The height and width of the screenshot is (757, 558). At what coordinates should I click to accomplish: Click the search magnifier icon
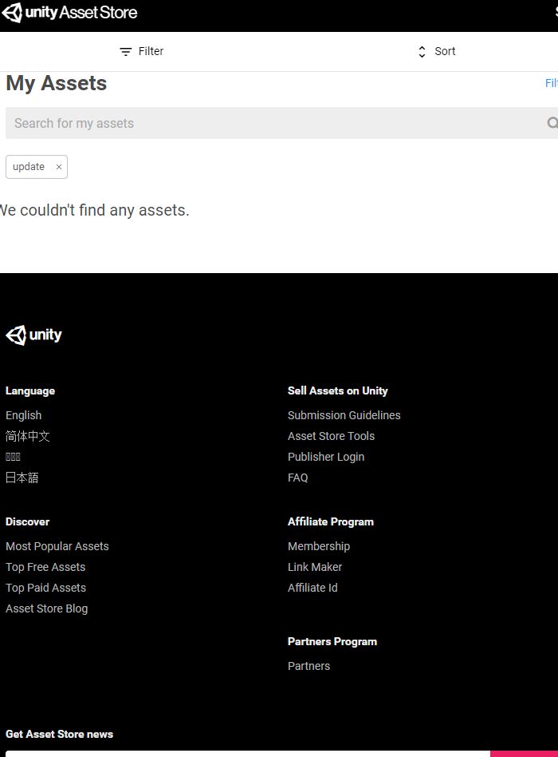[552, 123]
